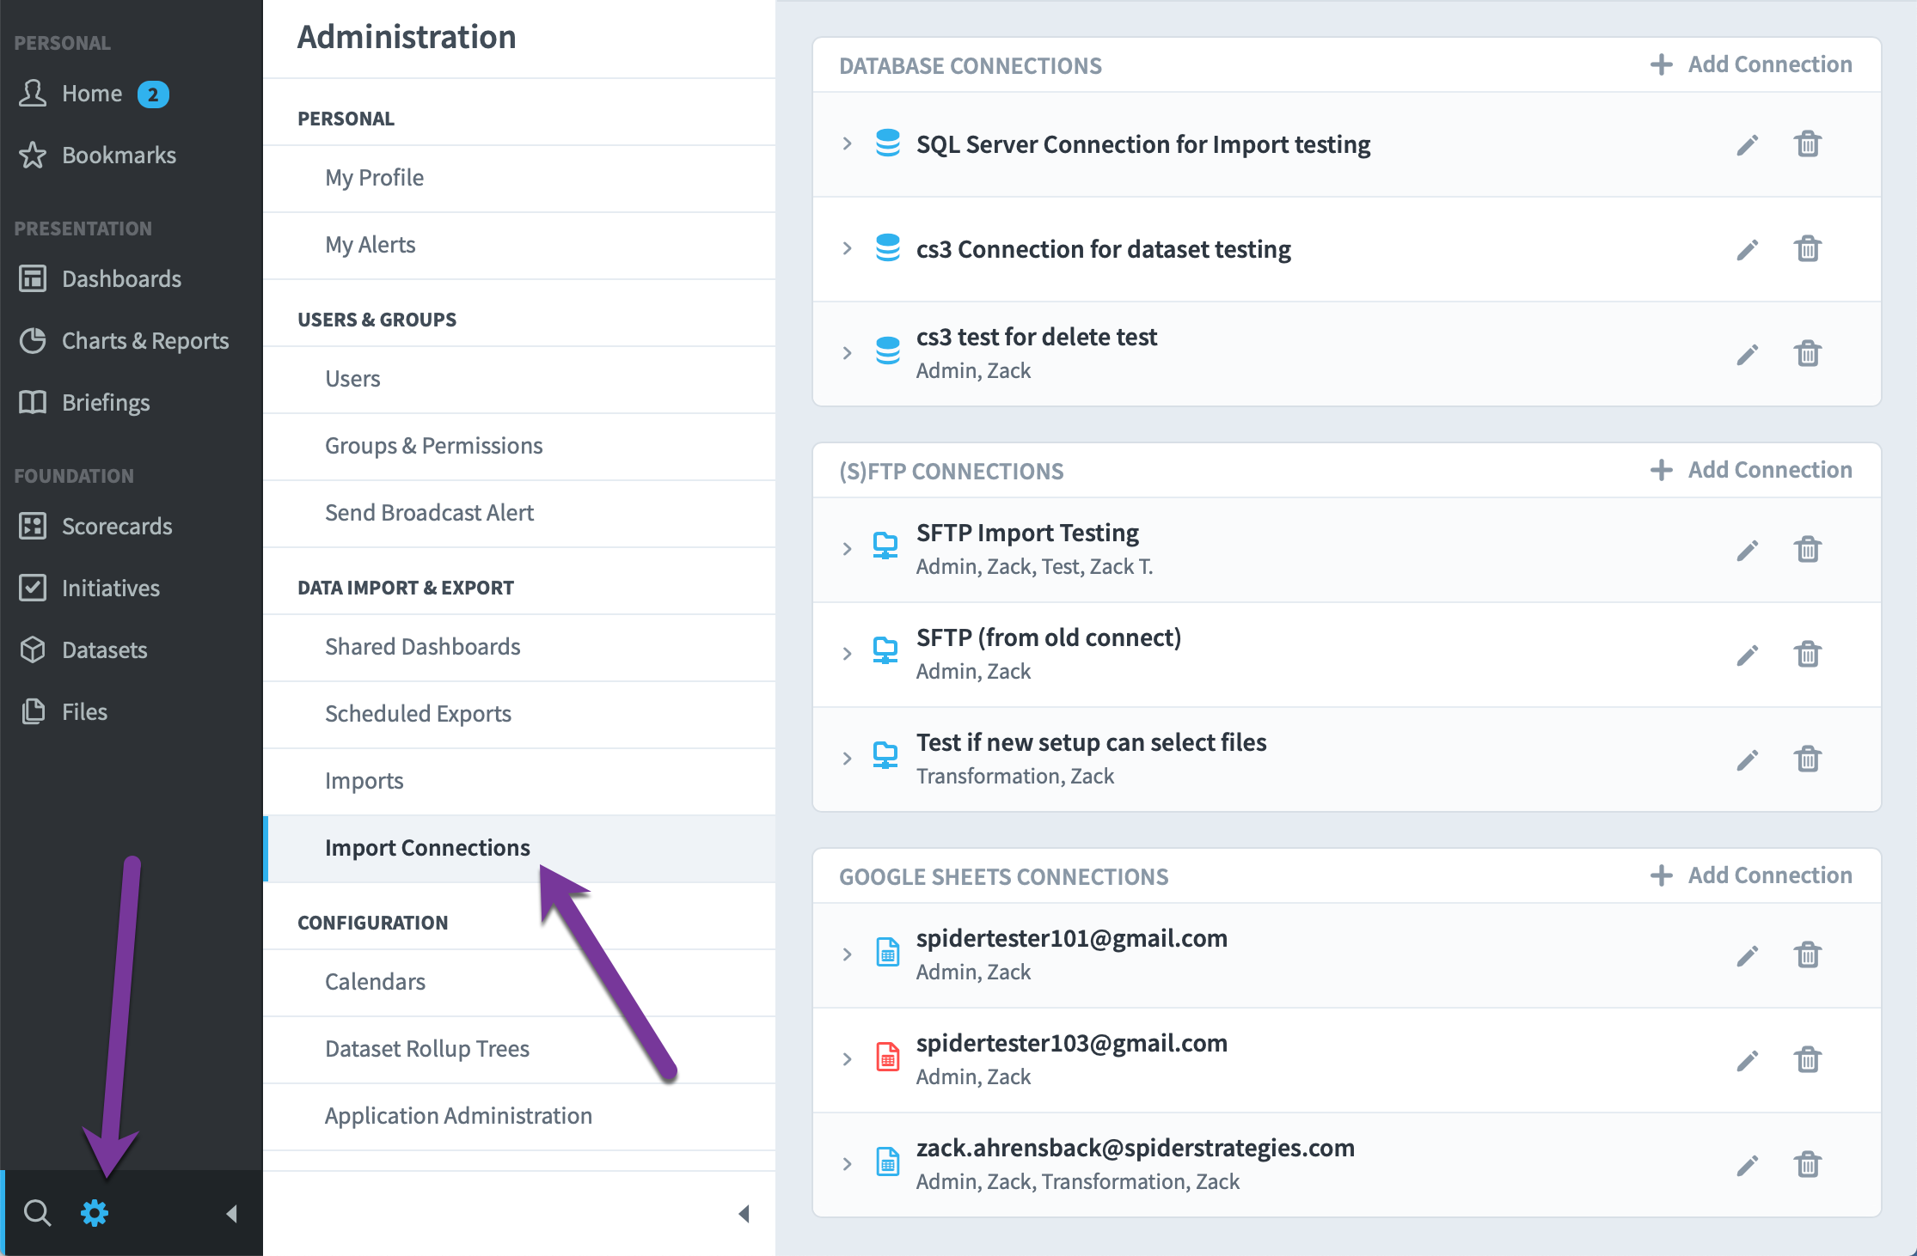The height and width of the screenshot is (1256, 1917).
Task: Delete cs3 test for delete test
Action: pyautogui.click(x=1808, y=353)
